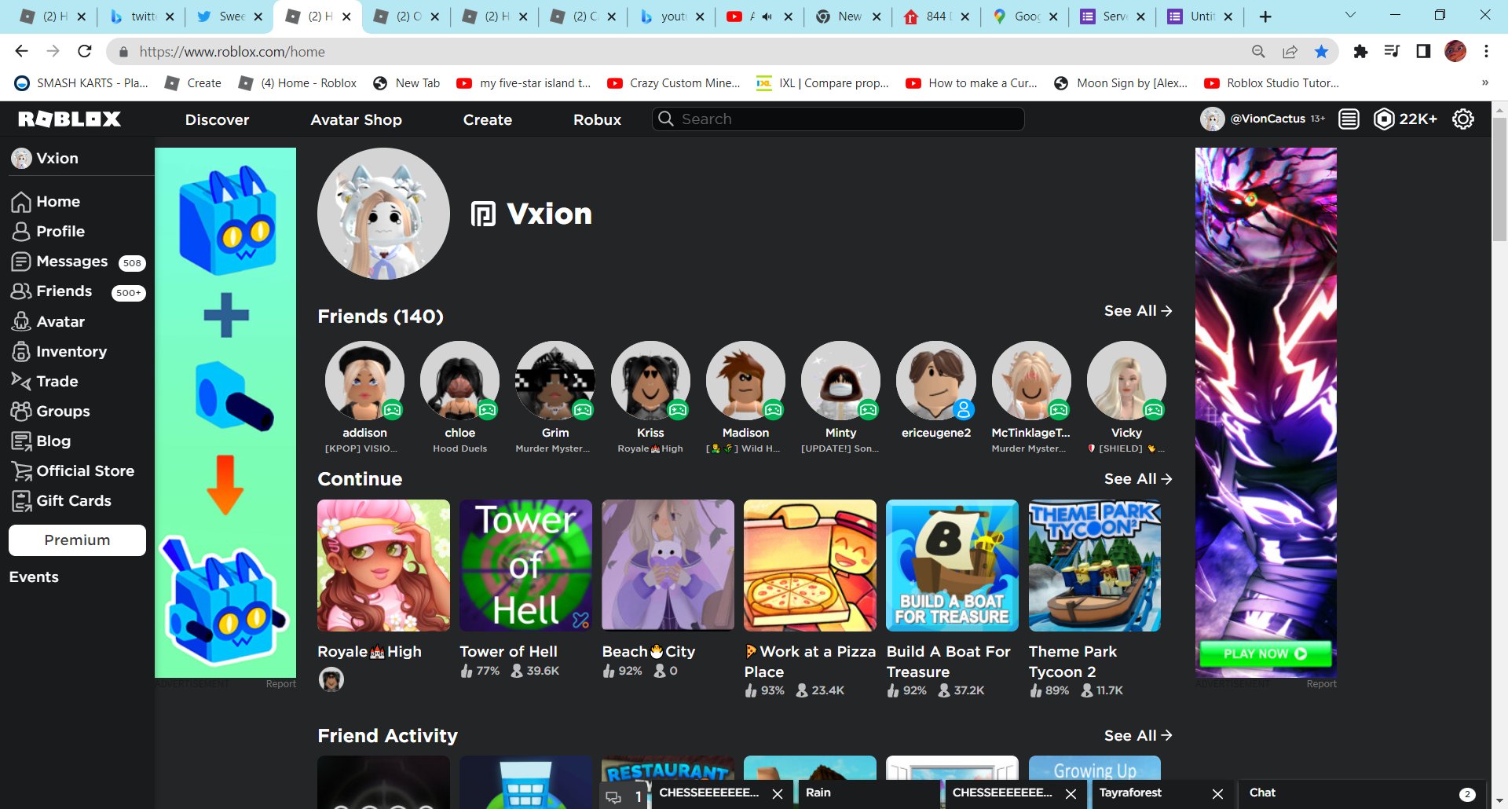Open the notifications list icon beside the username
Image resolution: width=1508 pixels, height=809 pixels.
1349,119
